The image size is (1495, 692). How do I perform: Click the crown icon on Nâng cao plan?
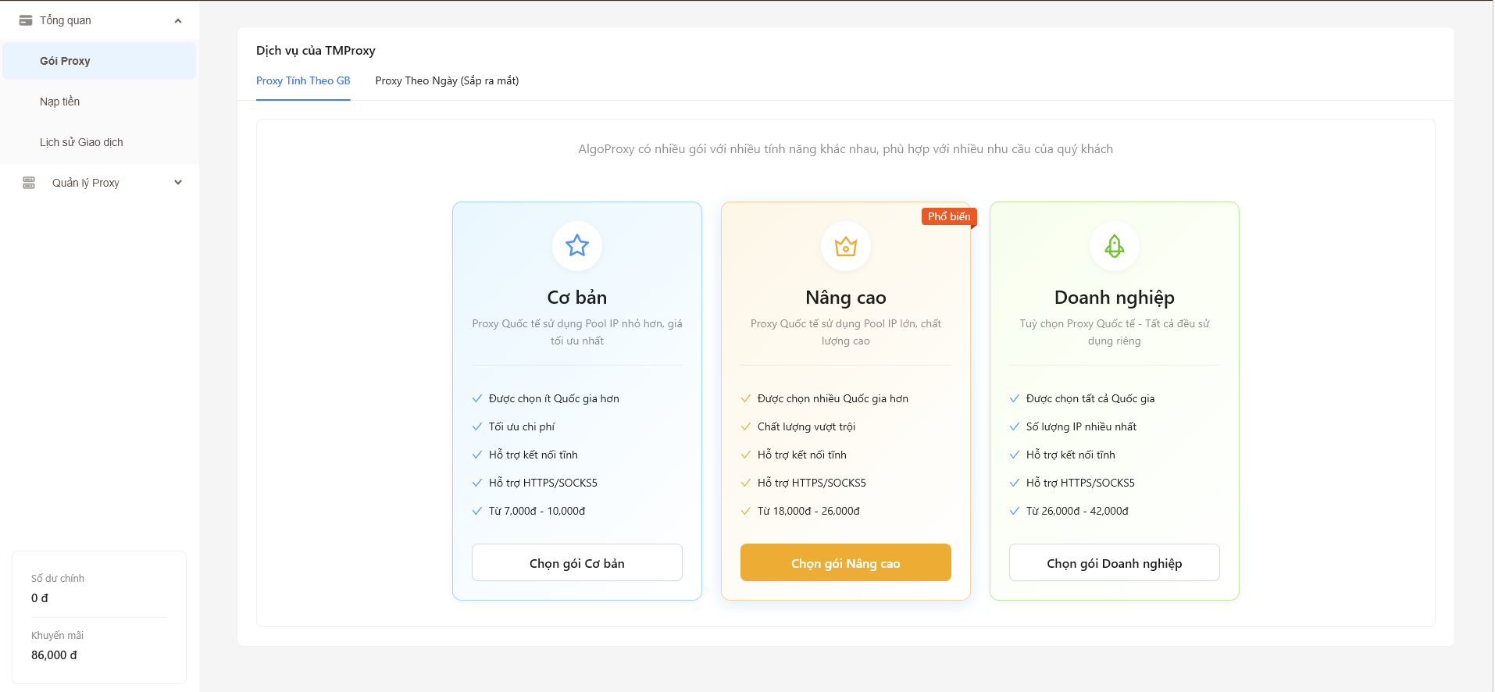pyautogui.click(x=846, y=247)
